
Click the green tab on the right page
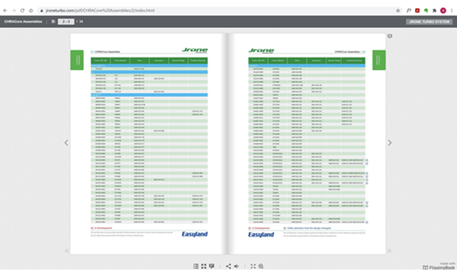point(379,60)
